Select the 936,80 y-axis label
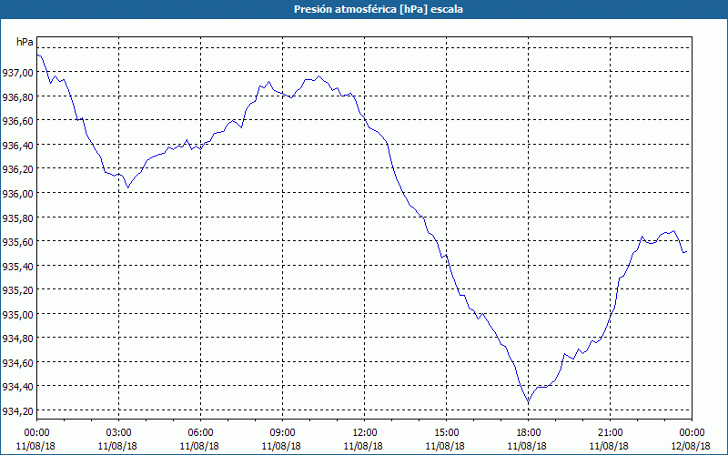Image resolution: width=728 pixels, height=455 pixels. point(17,96)
